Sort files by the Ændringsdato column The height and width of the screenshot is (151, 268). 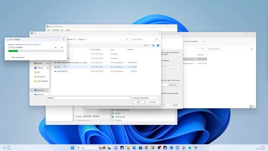point(96,49)
